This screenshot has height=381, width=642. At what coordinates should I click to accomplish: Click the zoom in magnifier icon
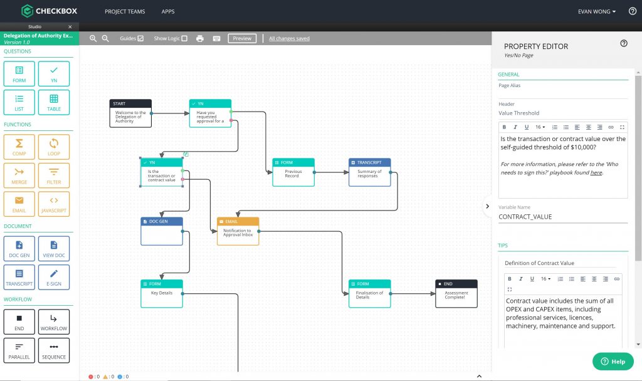coord(93,38)
